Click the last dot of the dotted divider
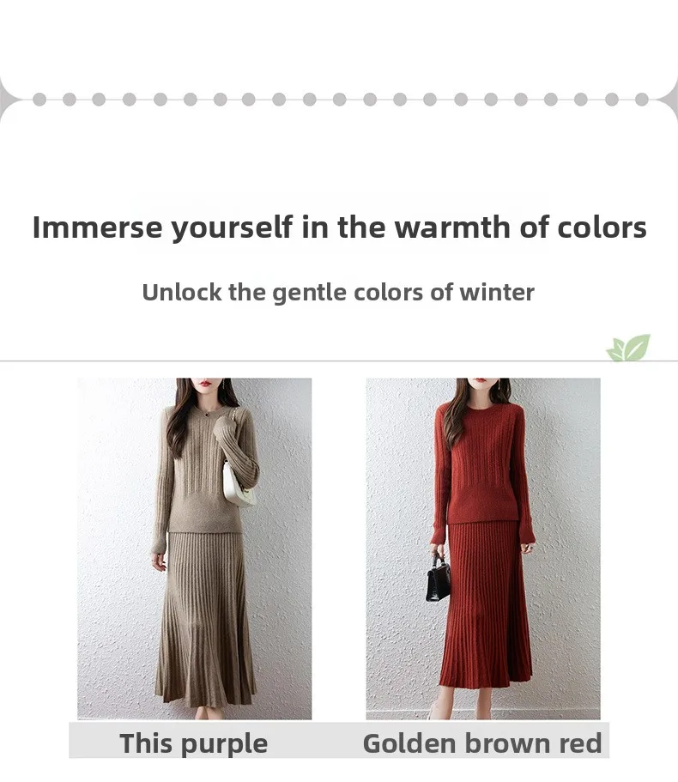 (x=642, y=100)
